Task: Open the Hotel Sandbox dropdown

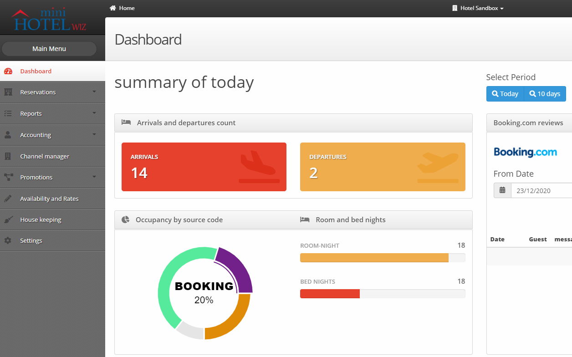Action: coord(478,8)
